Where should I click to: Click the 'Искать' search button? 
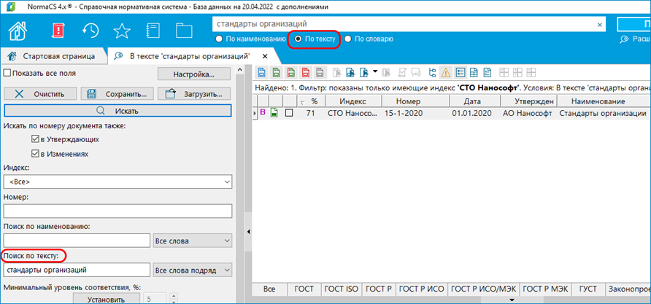tap(118, 111)
